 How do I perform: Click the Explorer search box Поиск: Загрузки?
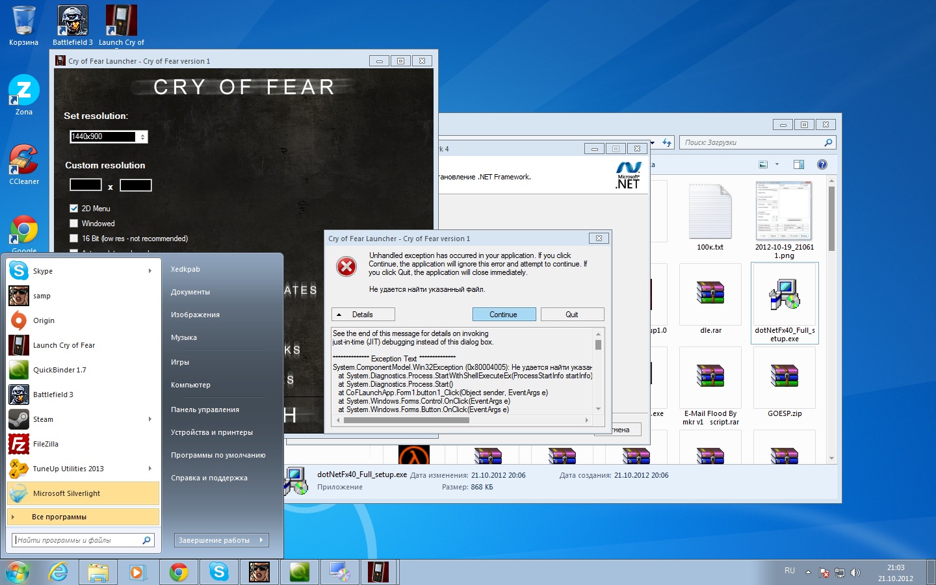click(757, 142)
